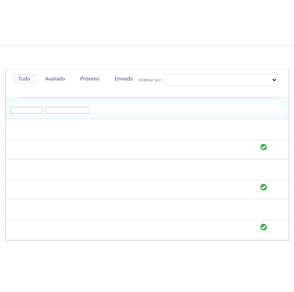Screen dimensions: 294x292
Task: Click the Ordenar por label
Action: click(150, 80)
